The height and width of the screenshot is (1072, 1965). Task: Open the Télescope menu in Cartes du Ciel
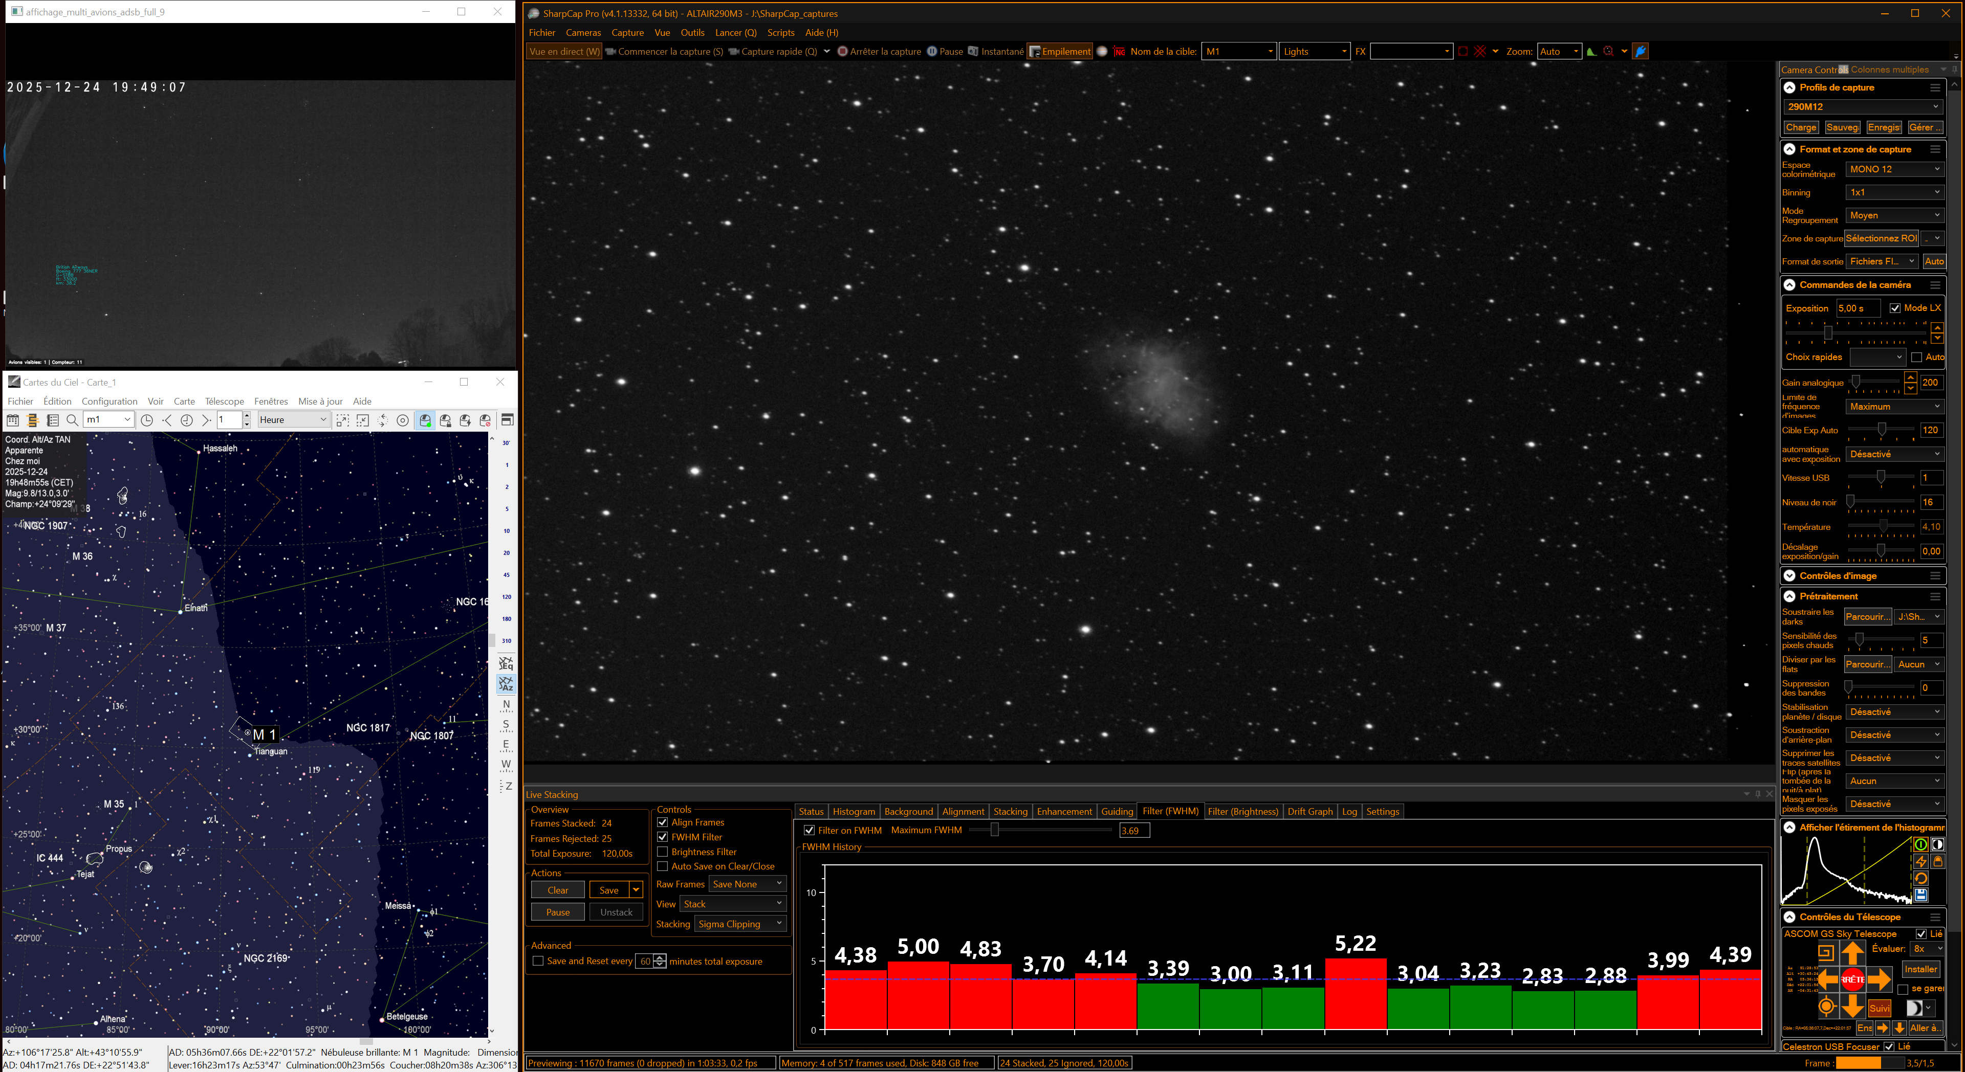click(224, 401)
